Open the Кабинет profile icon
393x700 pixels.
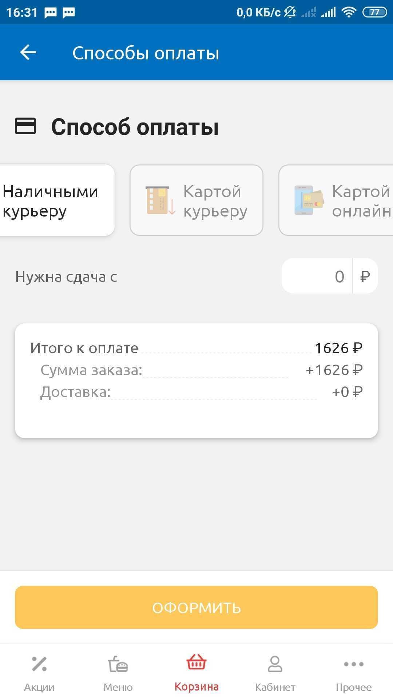coord(275,664)
